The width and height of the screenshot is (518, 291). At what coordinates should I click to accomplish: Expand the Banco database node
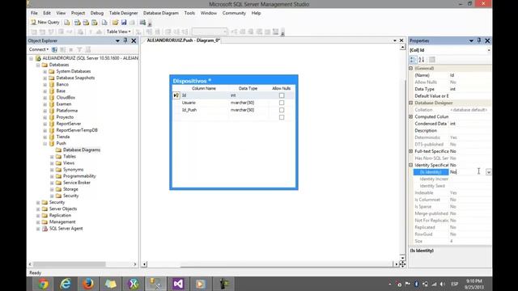pyautogui.click(x=45, y=84)
